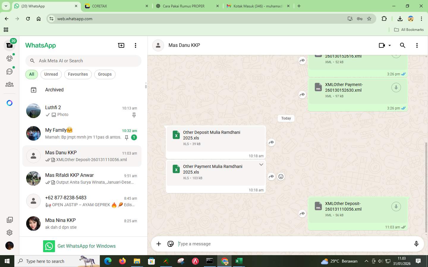Open the video call icon in chat header
The height and width of the screenshot is (267, 428).
click(x=381, y=45)
